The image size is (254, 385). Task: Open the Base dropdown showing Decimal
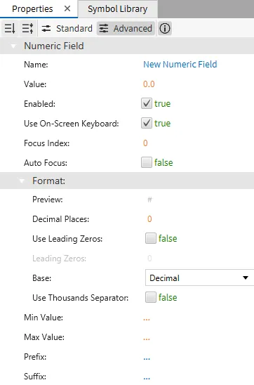pyautogui.click(x=199, y=278)
